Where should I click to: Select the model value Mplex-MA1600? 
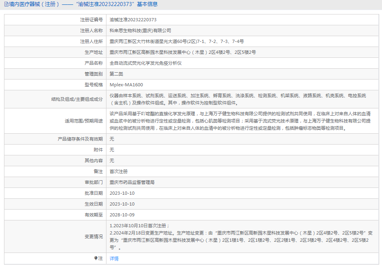pos(126,85)
